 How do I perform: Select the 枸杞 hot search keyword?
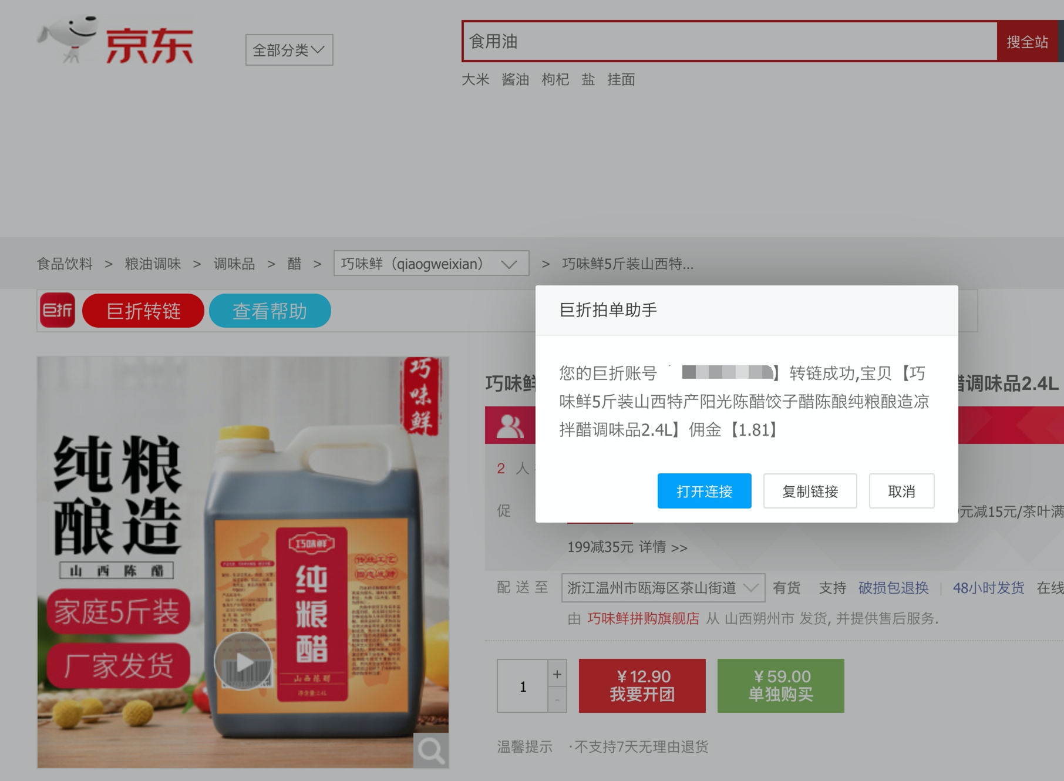point(555,79)
